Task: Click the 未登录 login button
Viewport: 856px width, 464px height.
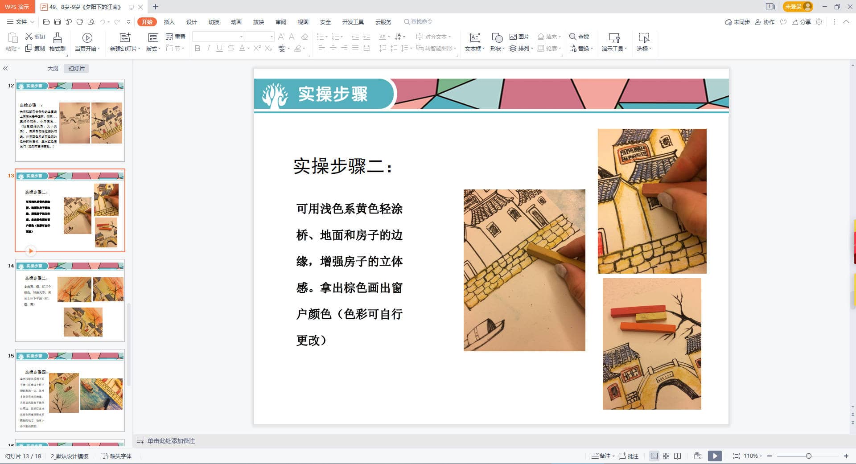Action: 798,7
